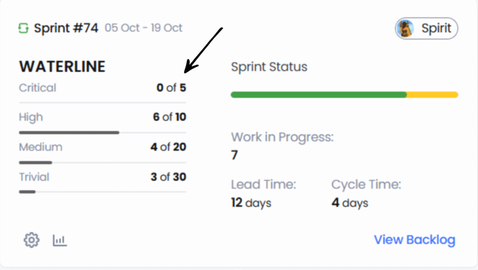
Task: Click the green portion of Sprint Status bar
Action: coord(318,95)
